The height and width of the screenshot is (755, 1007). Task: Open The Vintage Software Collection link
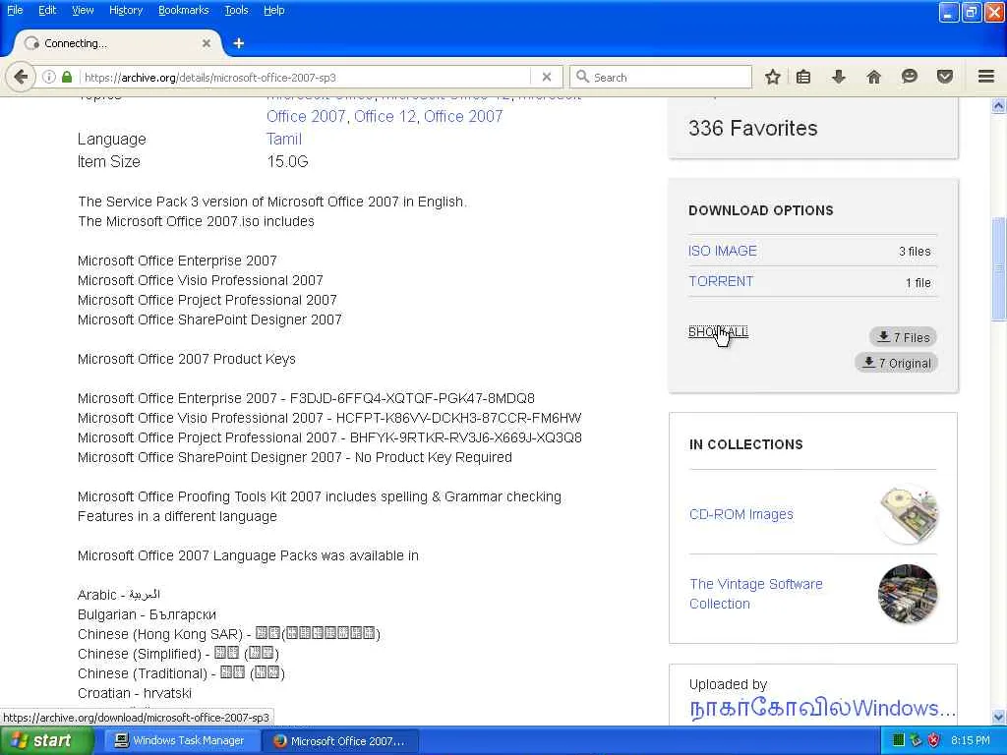[756, 594]
